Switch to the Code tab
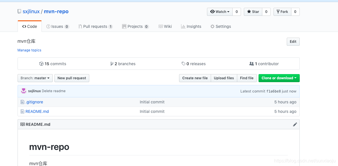Viewport: 338px width, 166px height. (30, 26)
